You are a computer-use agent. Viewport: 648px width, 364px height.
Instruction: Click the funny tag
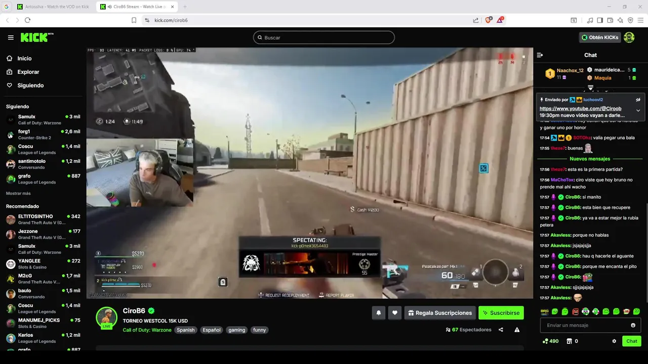click(259, 330)
